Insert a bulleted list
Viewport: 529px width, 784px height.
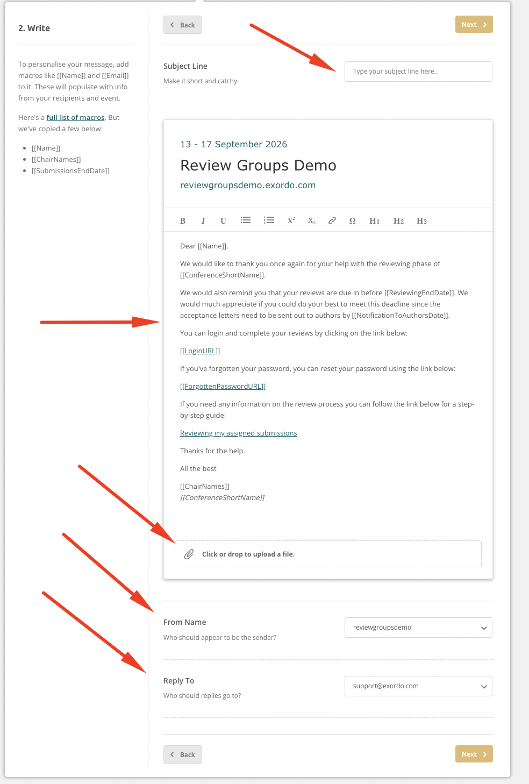pyautogui.click(x=246, y=220)
